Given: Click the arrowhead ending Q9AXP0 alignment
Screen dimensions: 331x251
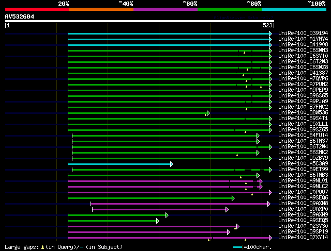Looking at the screenshot, I should 227,209.
